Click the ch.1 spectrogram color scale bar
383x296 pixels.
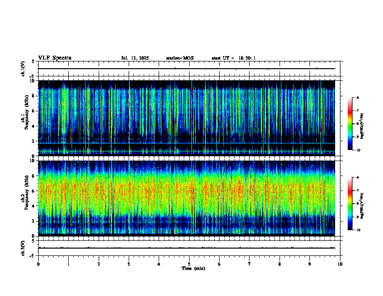click(x=350, y=124)
